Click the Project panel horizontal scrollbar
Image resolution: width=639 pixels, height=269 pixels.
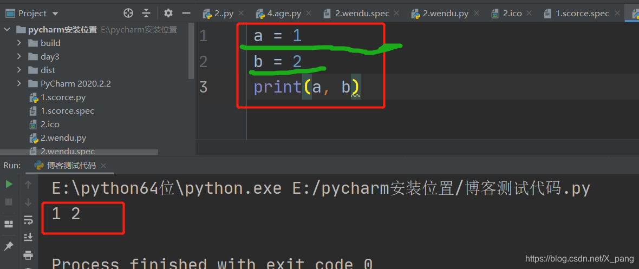click(x=79, y=153)
